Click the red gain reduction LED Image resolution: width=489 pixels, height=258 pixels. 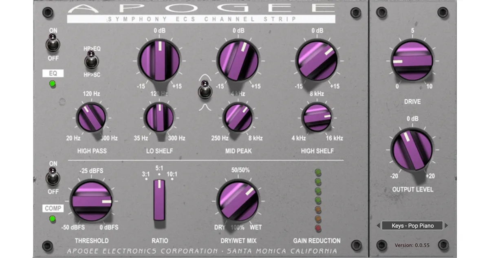click(x=318, y=228)
